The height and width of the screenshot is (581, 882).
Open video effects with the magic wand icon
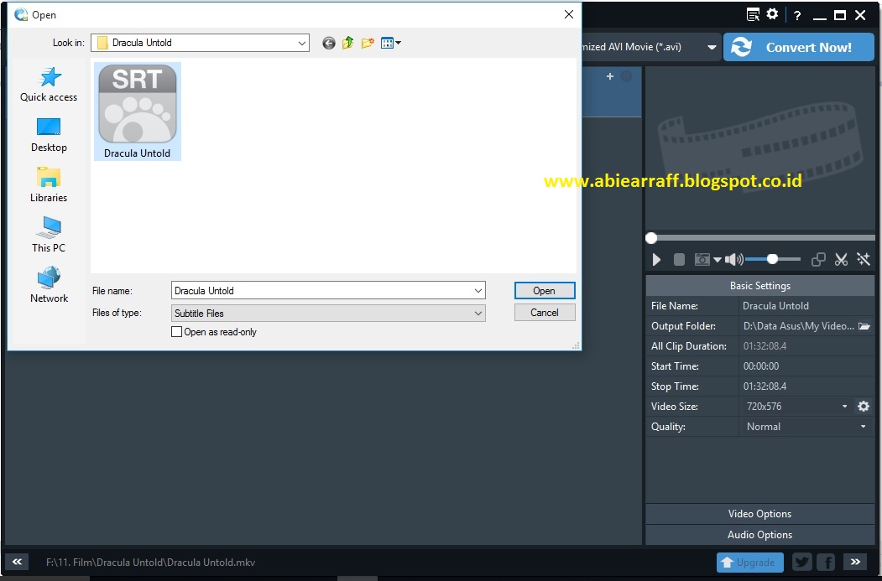tap(864, 259)
